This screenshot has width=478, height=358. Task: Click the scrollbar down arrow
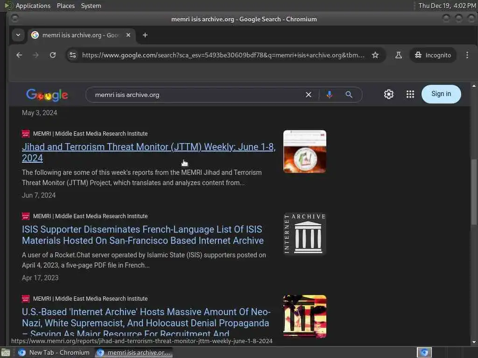(474, 342)
